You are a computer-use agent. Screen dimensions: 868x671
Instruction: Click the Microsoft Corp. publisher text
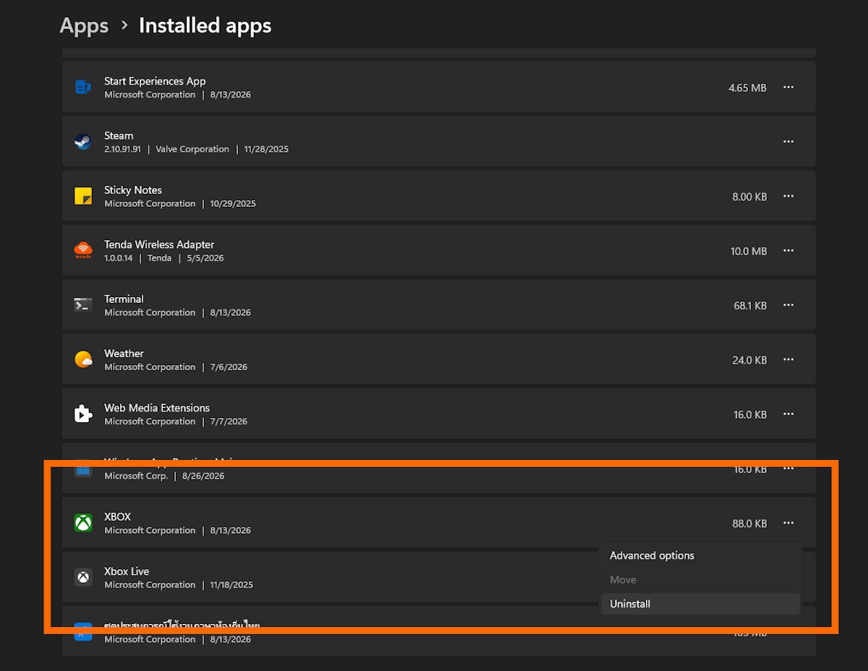click(x=136, y=476)
